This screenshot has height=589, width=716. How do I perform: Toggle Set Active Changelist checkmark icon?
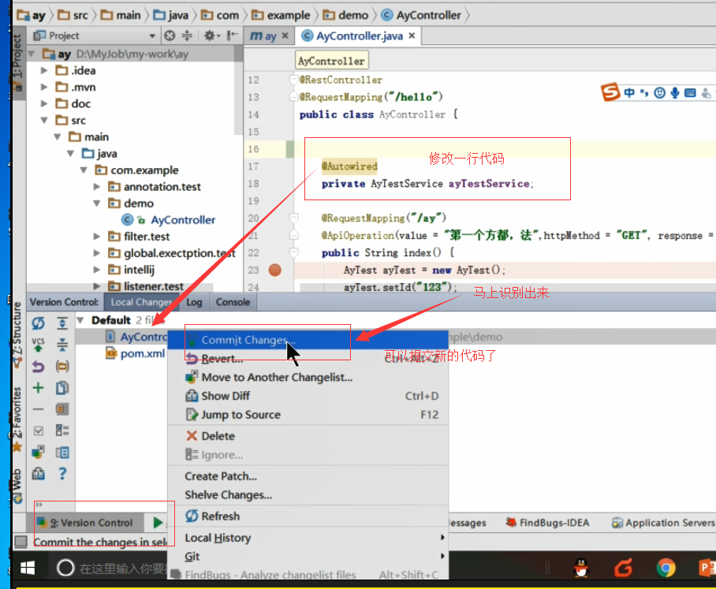click(x=39, y=431)
